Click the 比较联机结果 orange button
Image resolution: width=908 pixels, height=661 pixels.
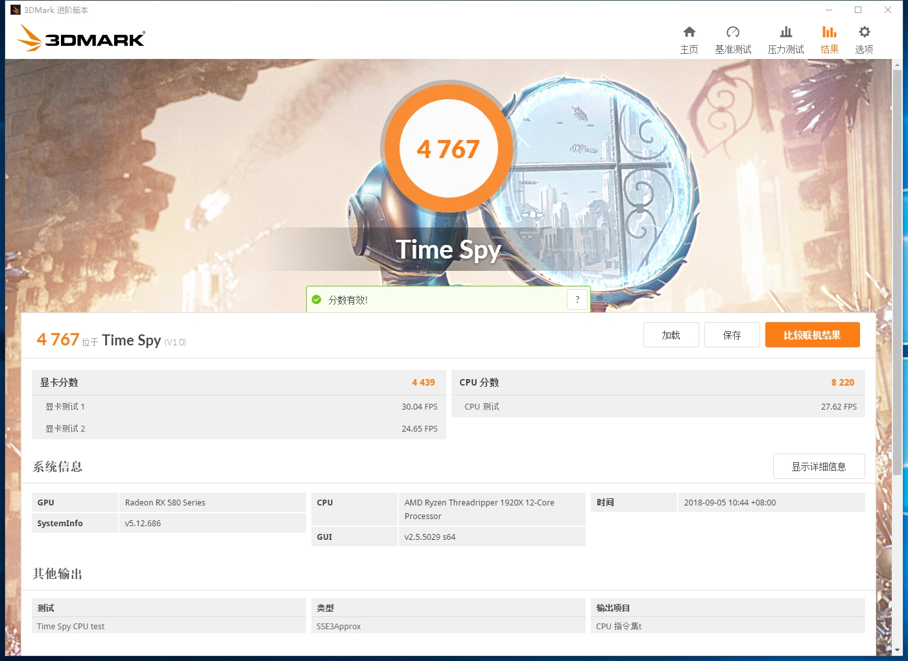812,335
